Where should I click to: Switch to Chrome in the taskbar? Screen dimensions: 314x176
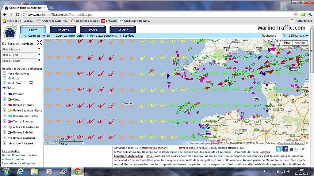[x=77, y=172]
